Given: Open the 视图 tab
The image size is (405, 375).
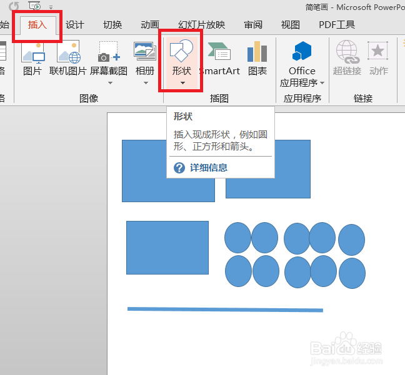Looking at the screenshot, I should tap(291, 25).
